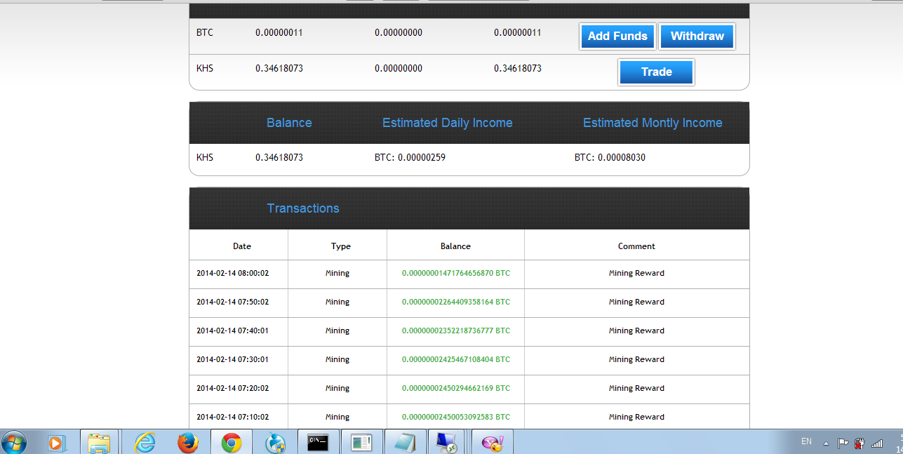Open Windows Explorer from the taskbar

[100, 442]
